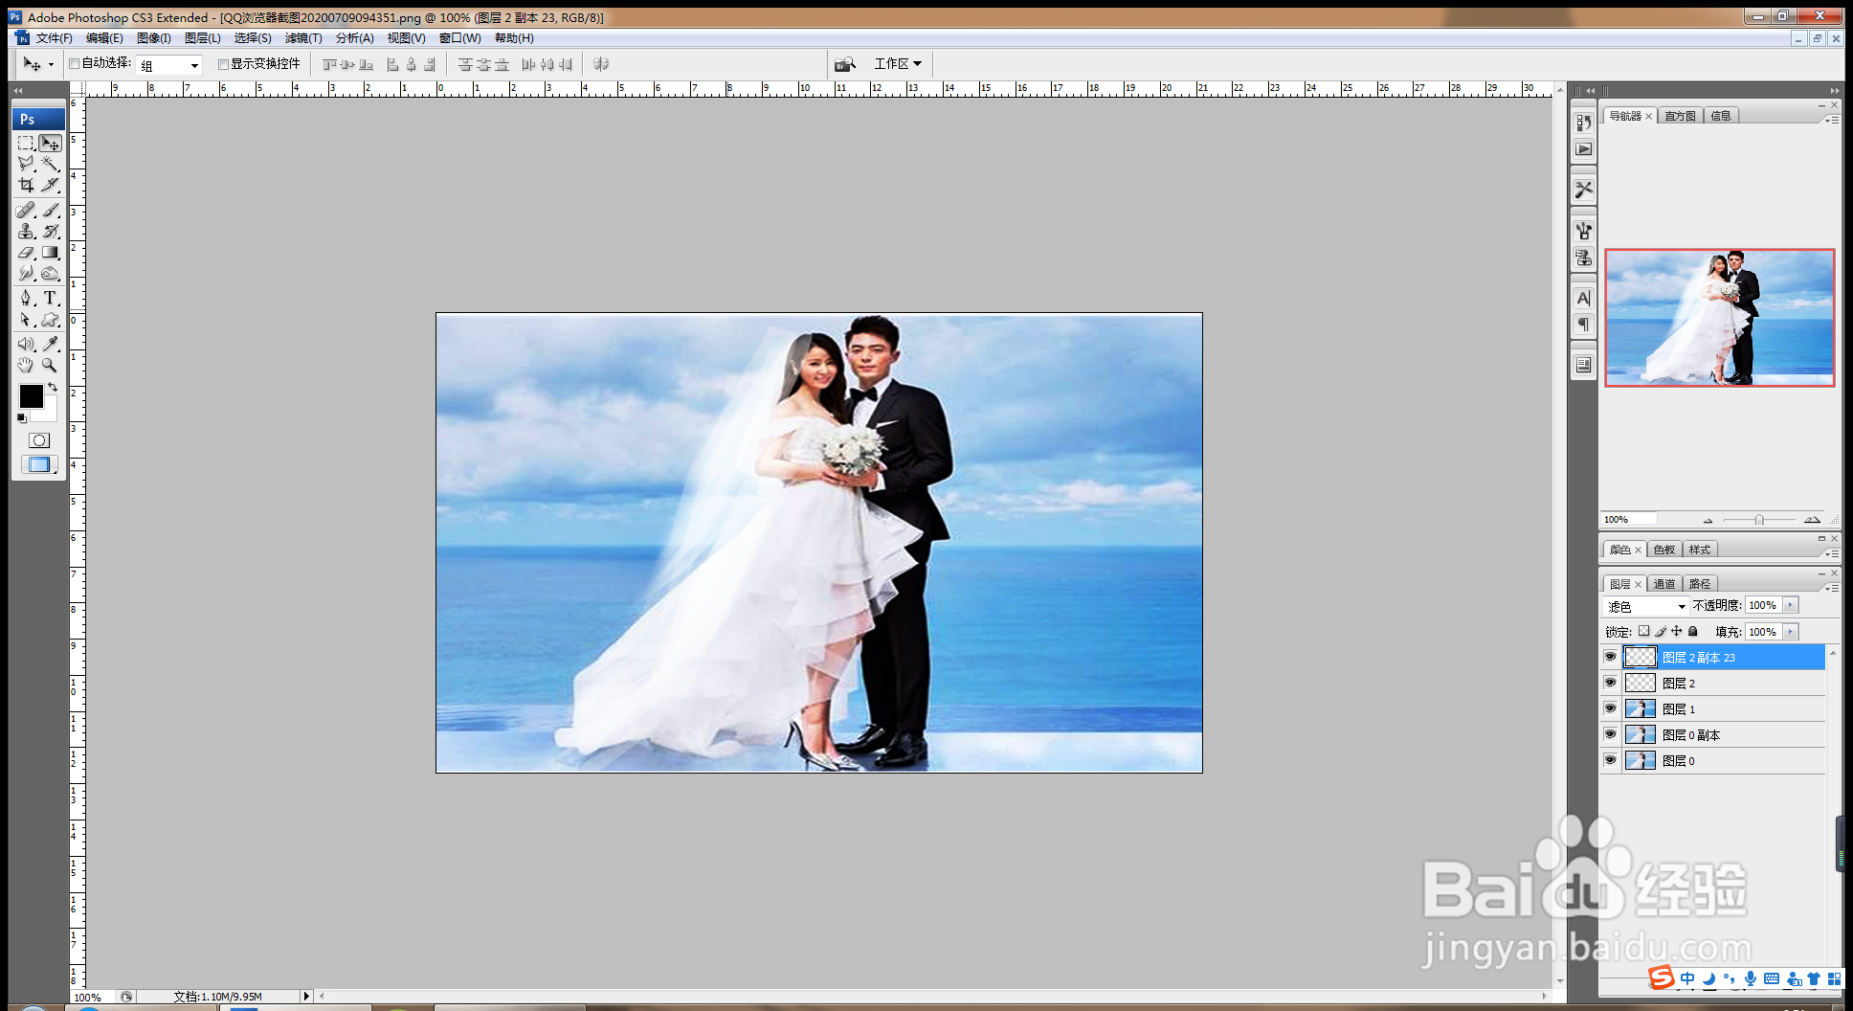The height and width of the screenshot is (1011, 1853).
Task: Toggle lock transparent pixels
Action: (x=1643, y=631)
